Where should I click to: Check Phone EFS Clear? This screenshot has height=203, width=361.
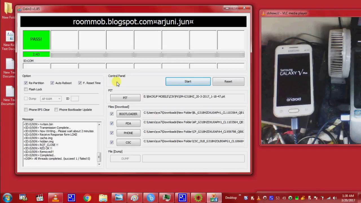point(26,110)
